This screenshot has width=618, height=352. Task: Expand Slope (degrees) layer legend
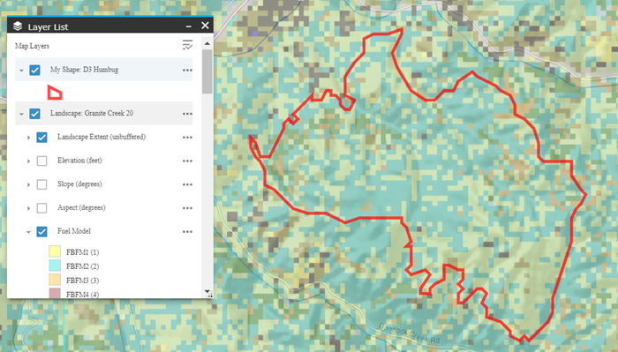(x=28, y=184)
